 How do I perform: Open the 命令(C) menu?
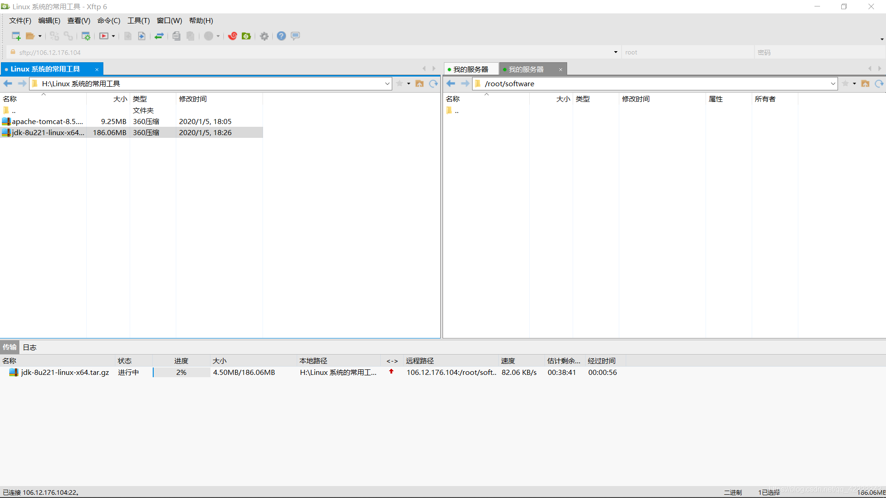(x=109, y=21)
